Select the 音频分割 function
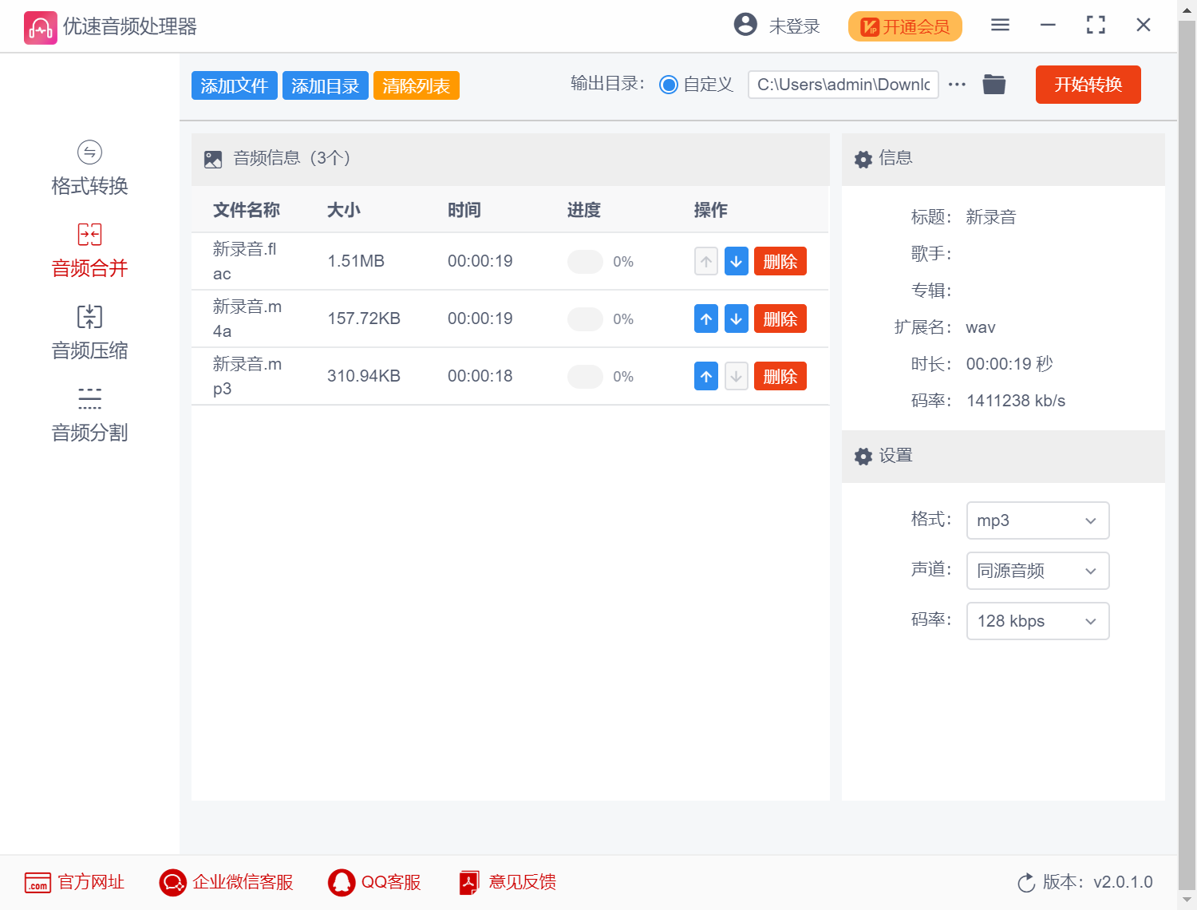The image size is (1197, 910). point(89,414)
